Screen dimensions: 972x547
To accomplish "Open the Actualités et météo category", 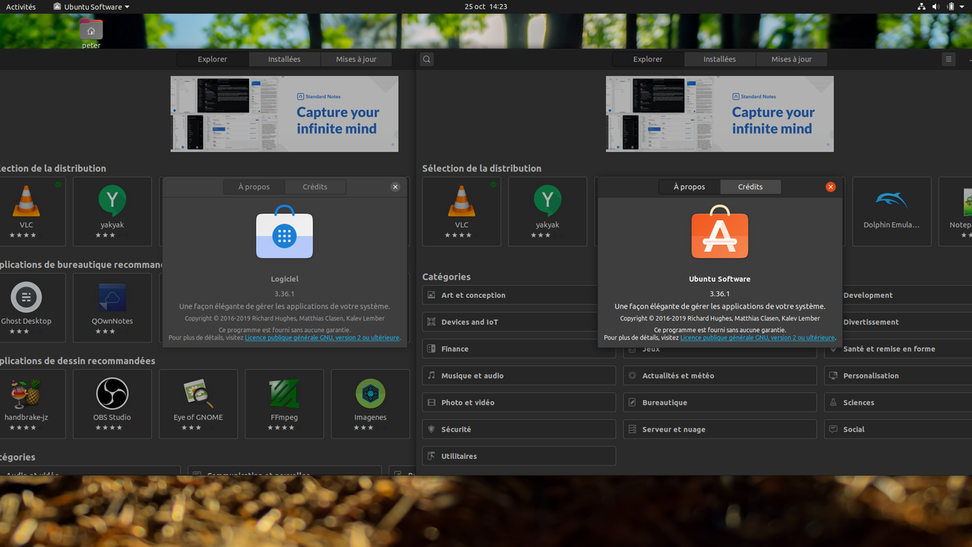I will tap(720, 375).
